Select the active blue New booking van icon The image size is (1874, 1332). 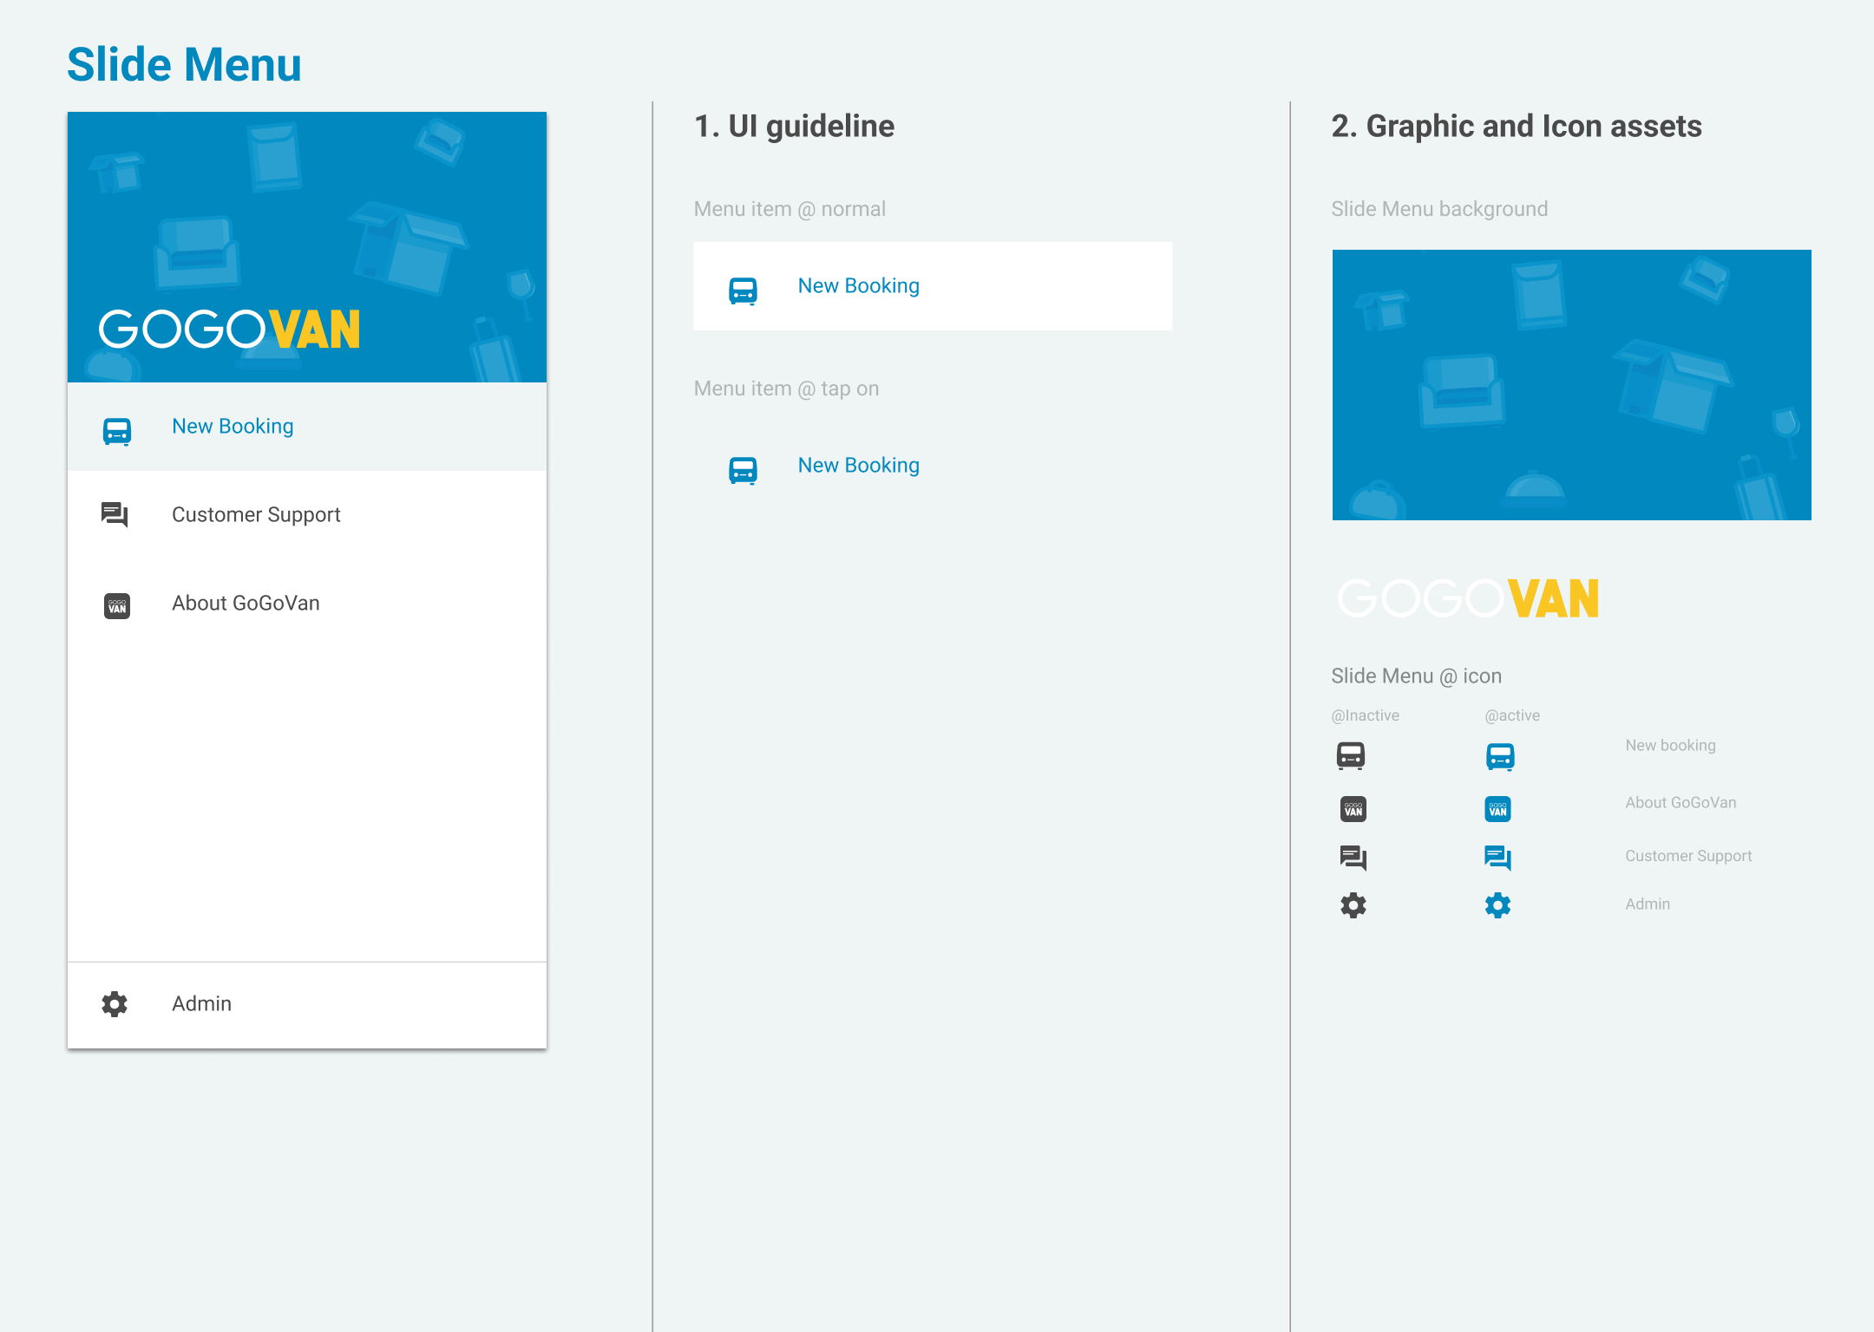pyautogui.click(x=1500, y=756)
